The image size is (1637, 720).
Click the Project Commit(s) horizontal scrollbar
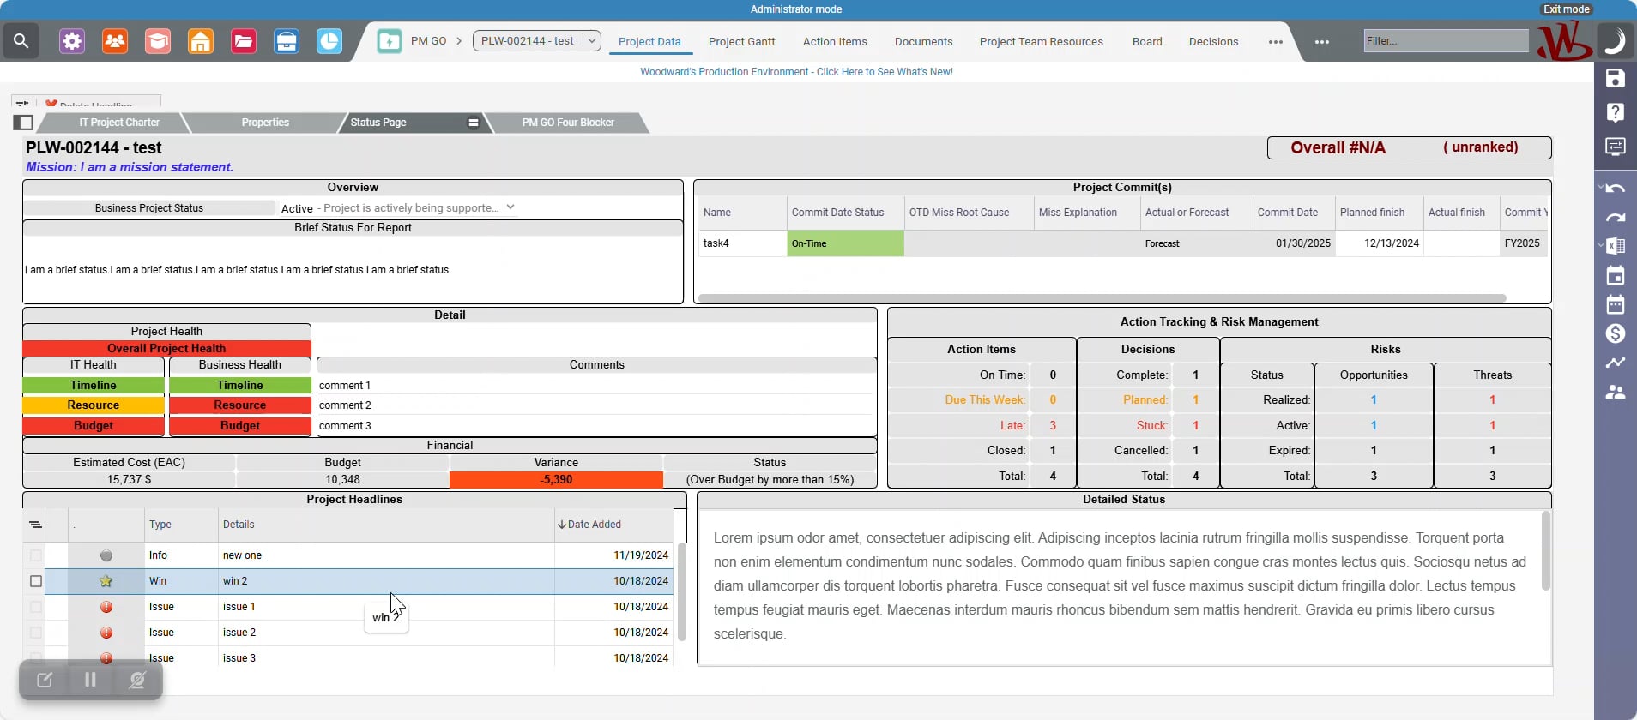[x=1102, y=298]
